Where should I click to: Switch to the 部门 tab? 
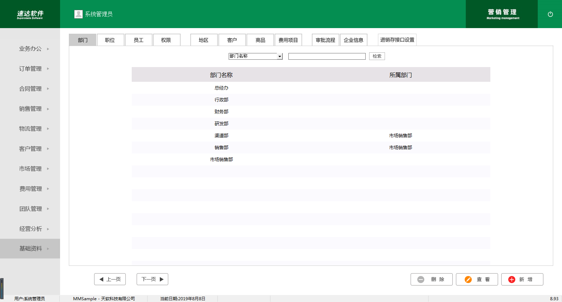[83, 40]
